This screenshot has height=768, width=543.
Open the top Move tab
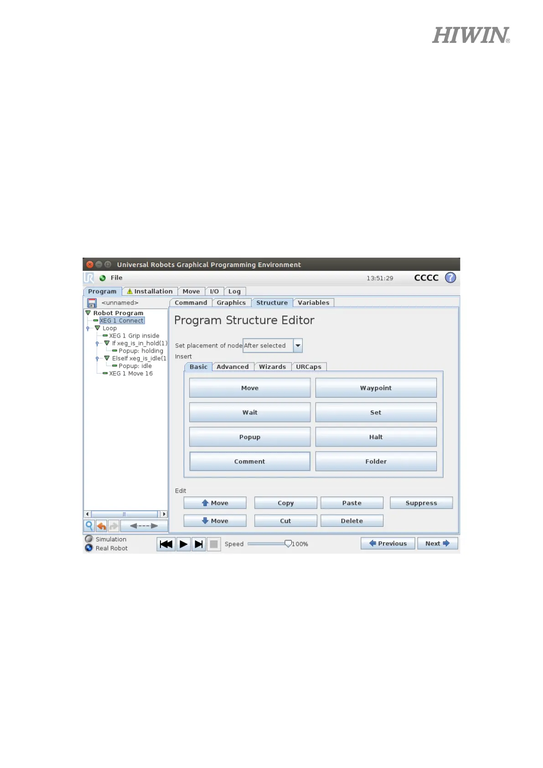pos(191,291)
